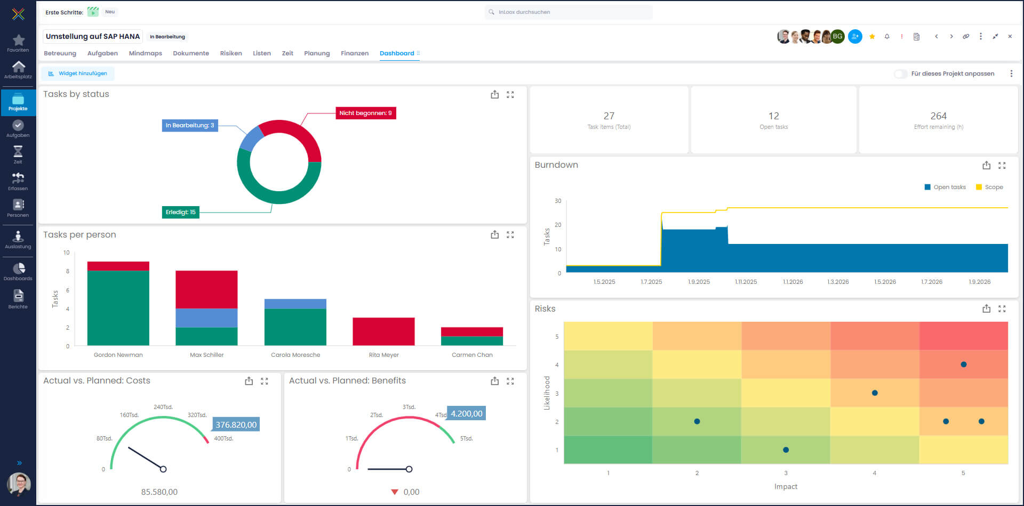Open the Burndown chart fullscreen
Viewport: 1024px width, 506px height.
point(1002,166)
